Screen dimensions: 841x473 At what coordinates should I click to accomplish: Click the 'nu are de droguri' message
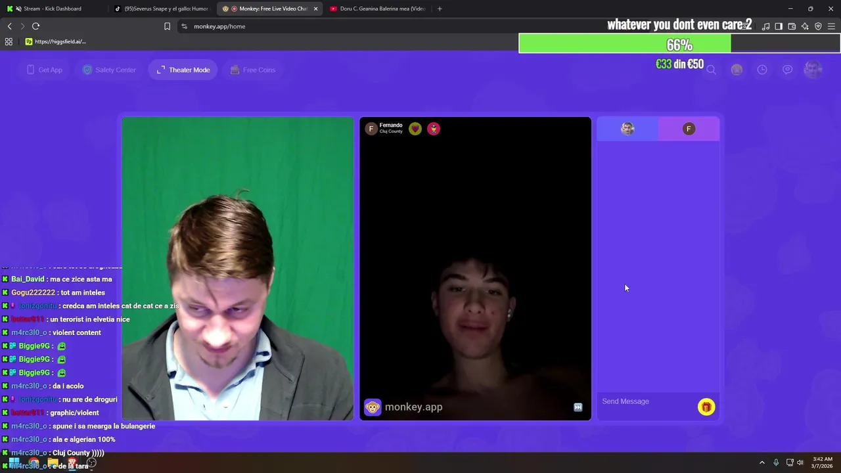[90, 399]
